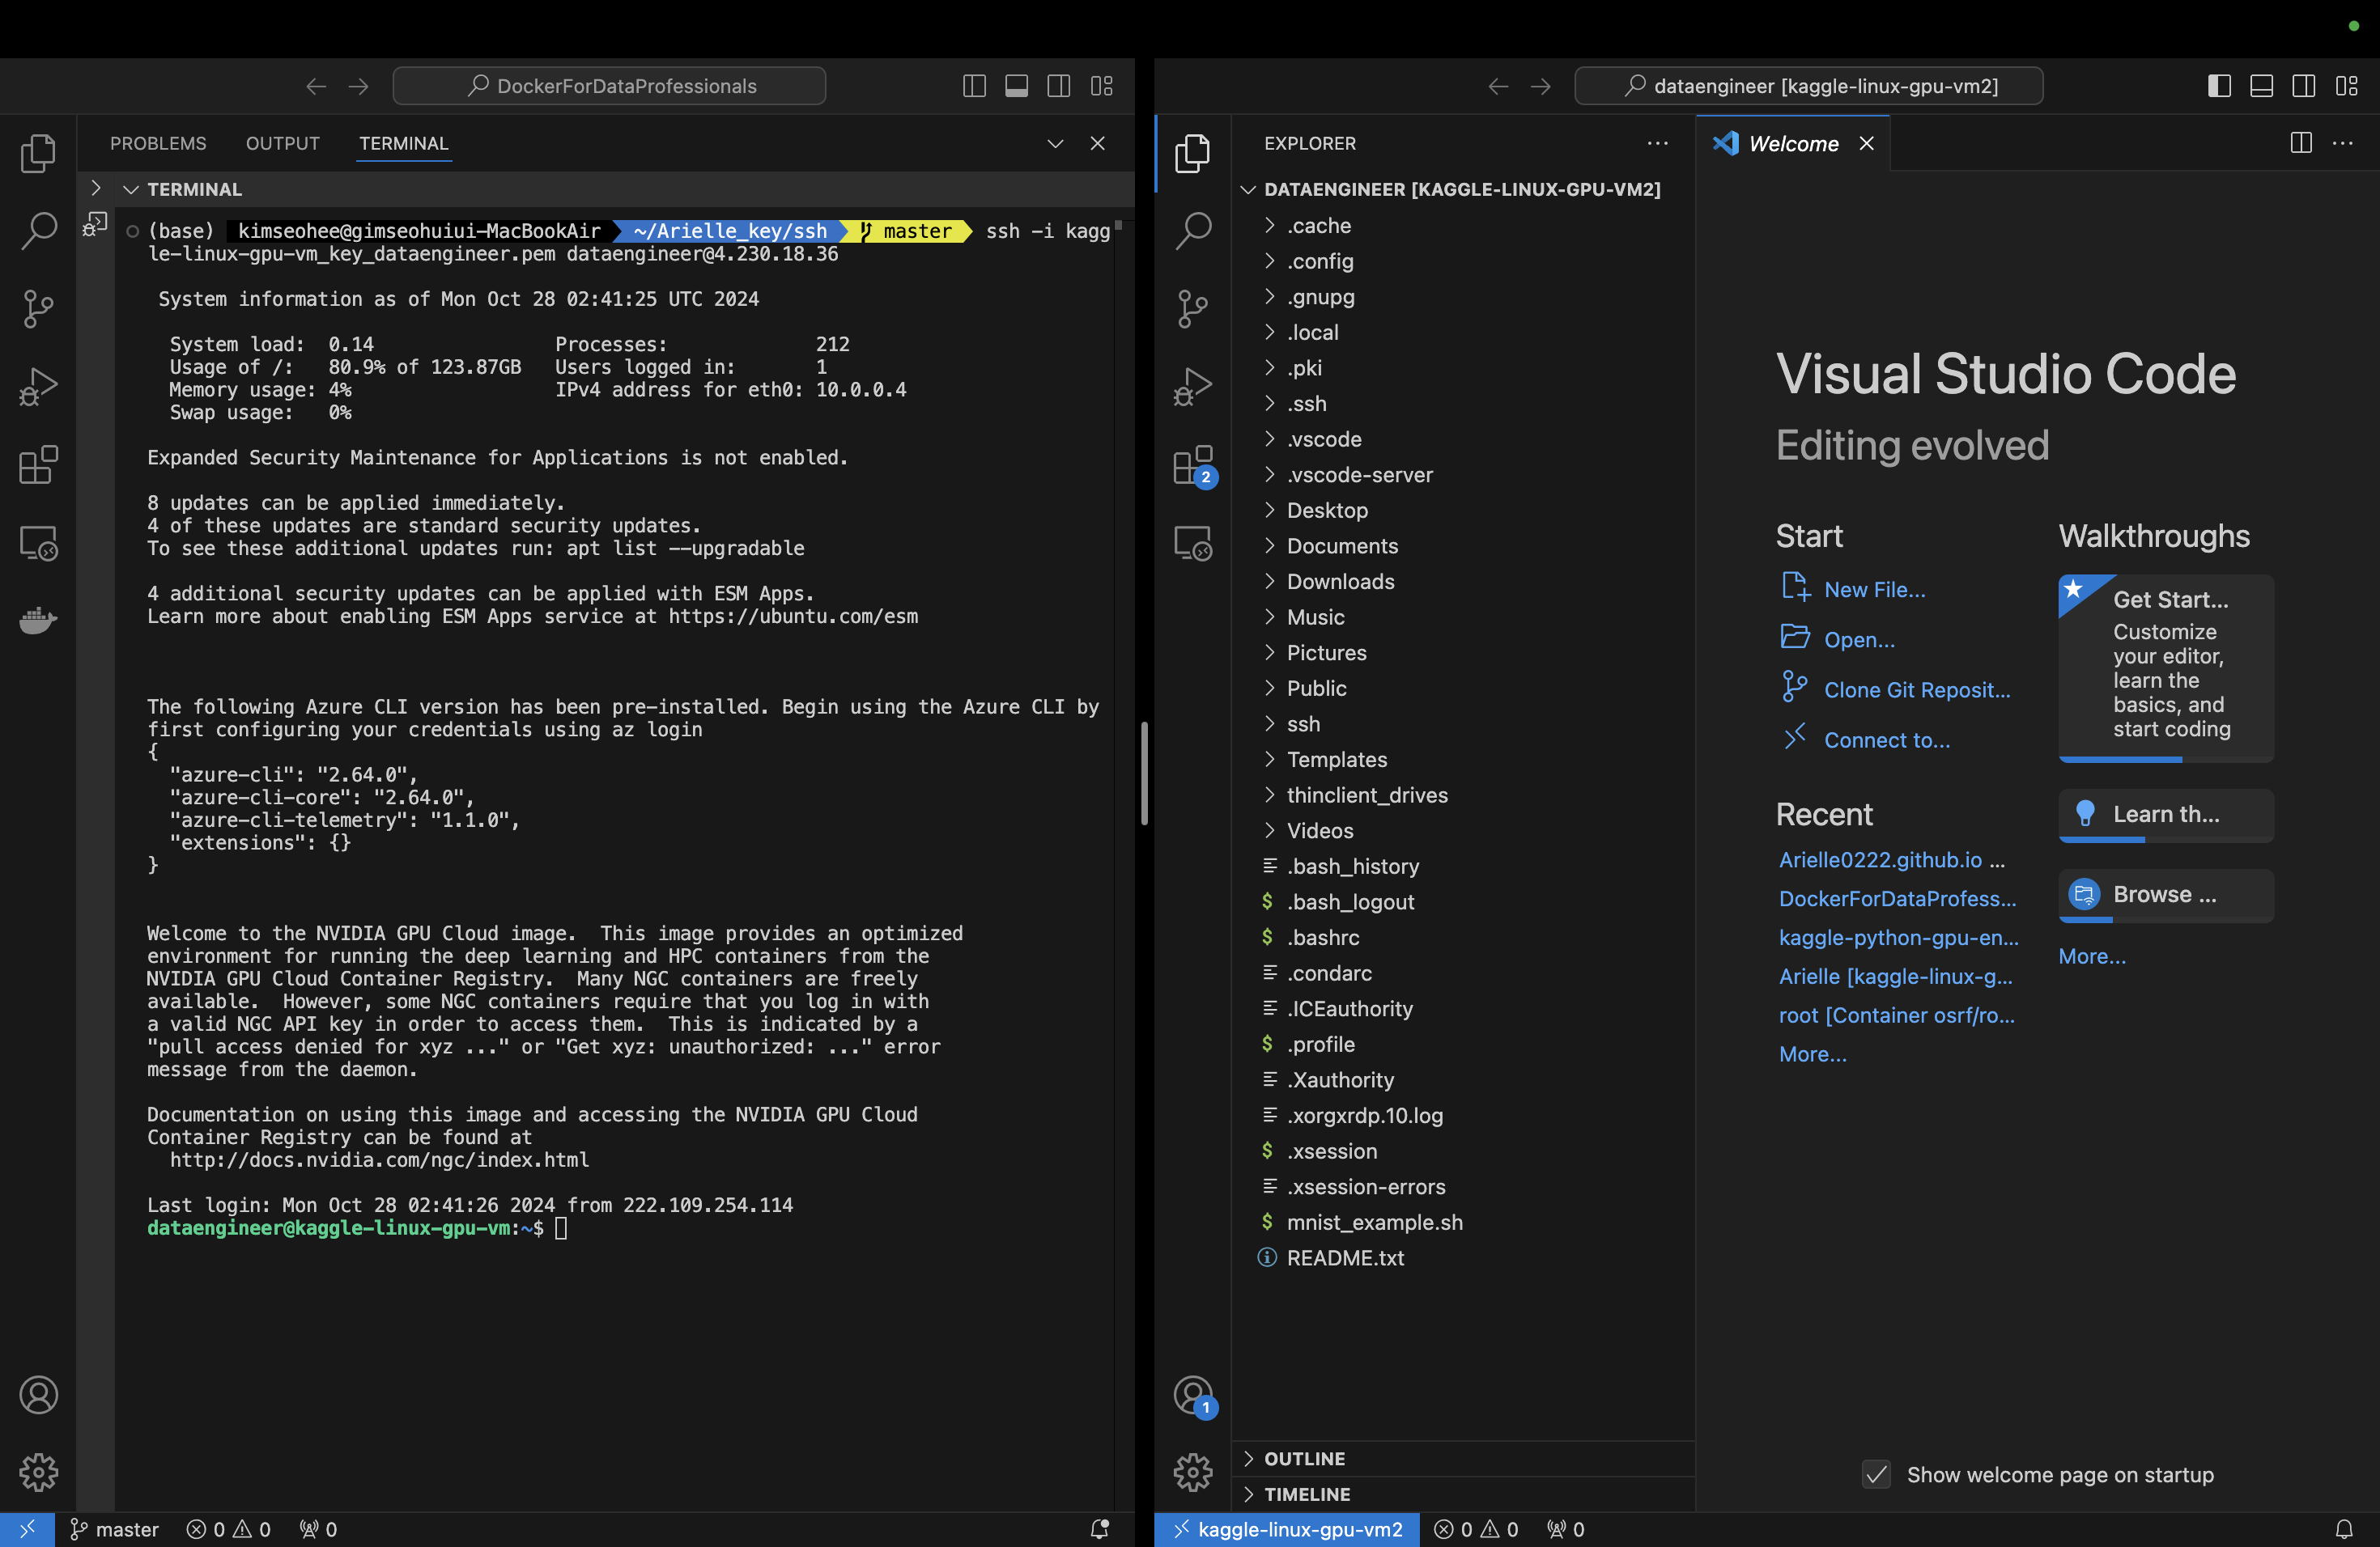Expand the .vscode-server folder

click(x=1463, y=475)
